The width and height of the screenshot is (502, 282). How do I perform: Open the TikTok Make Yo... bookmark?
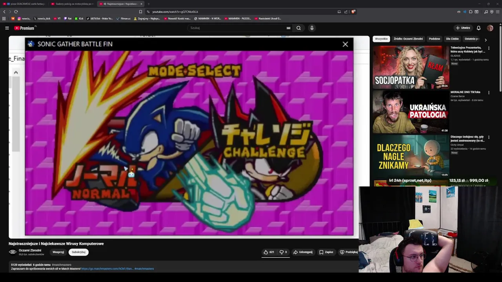100,18
